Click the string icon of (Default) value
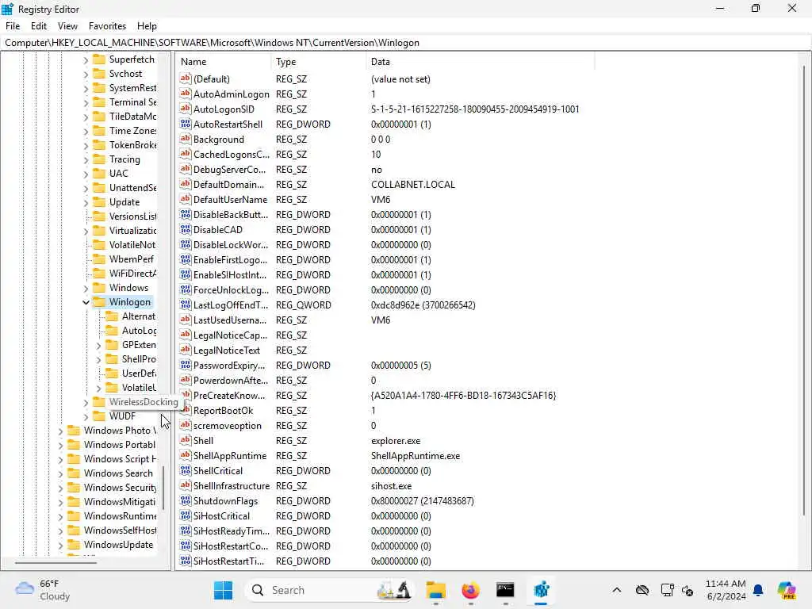This screenshot has width=812, height=609. pyautogui.click(x=186, y=79)
